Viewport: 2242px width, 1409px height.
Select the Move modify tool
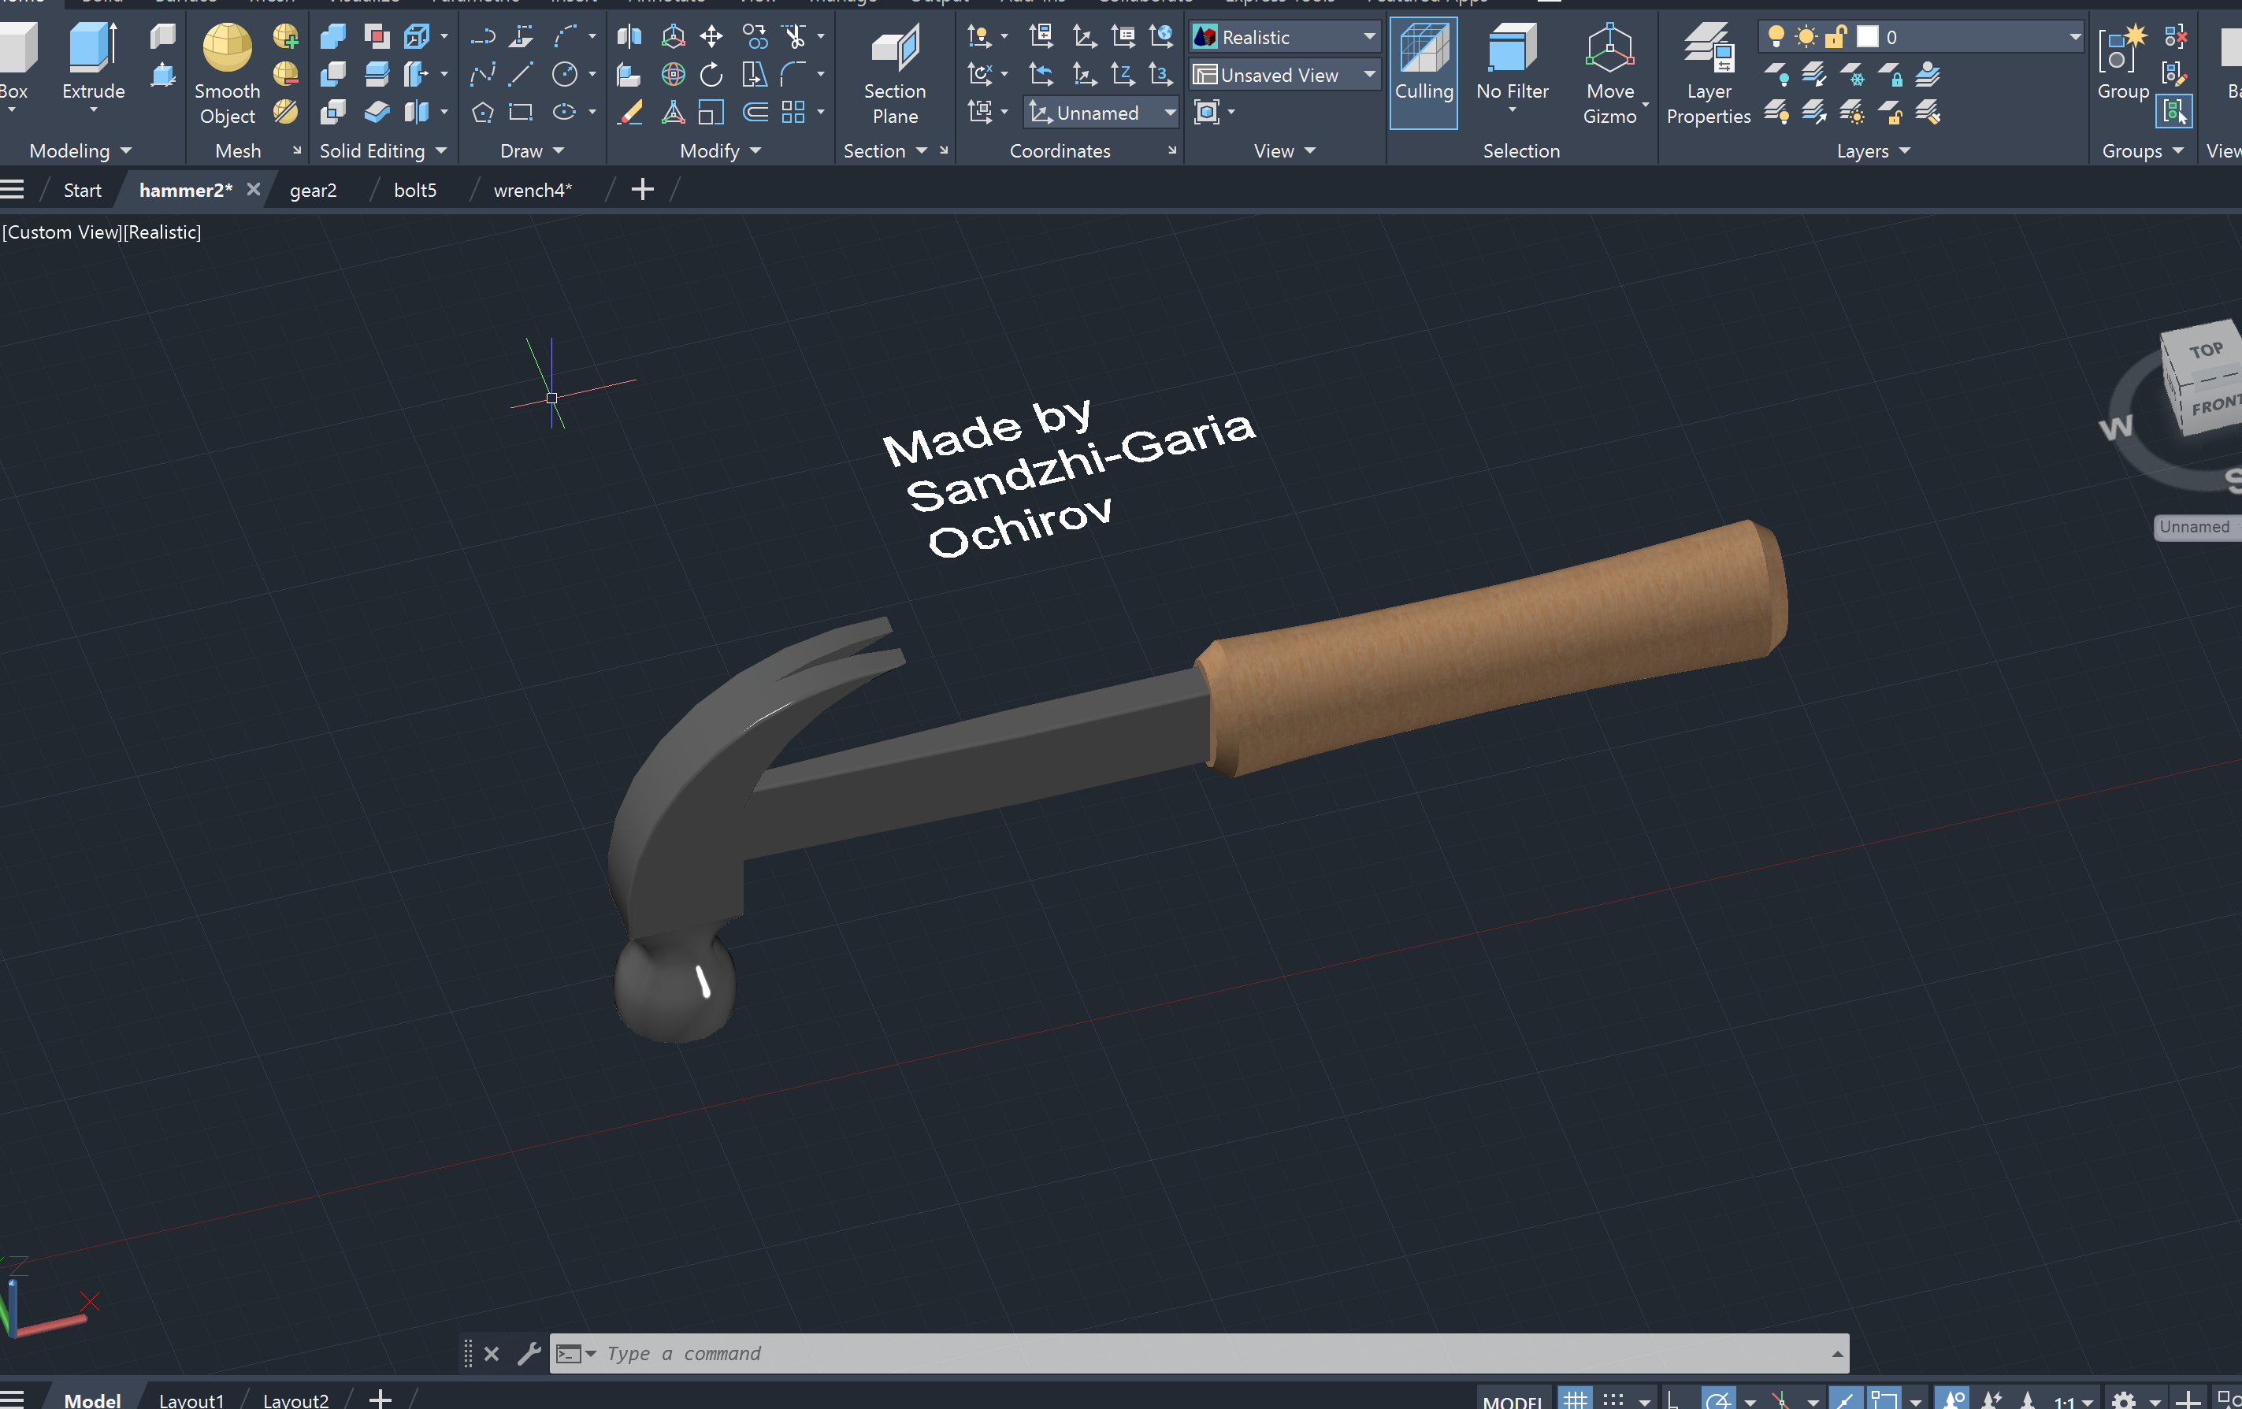click(x=711, y=37)
